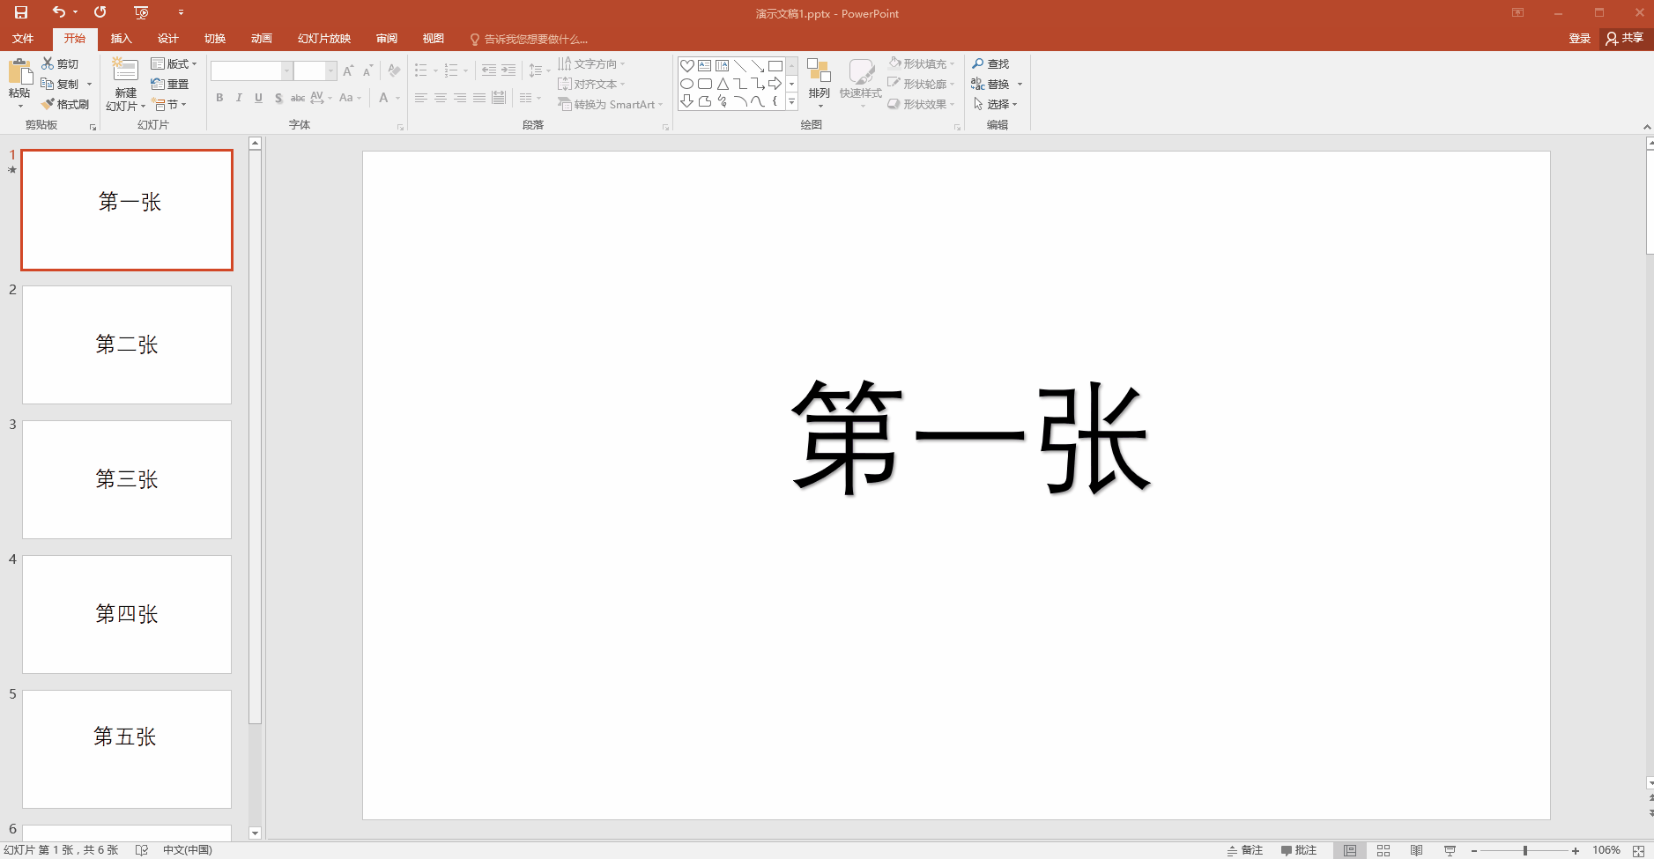Toggle bold formatting

pyautogui.click(x=219, y=98)
